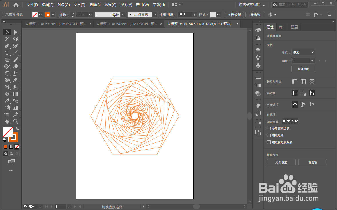The height and width of the screenshot is (210, 337).
Task: Select the Gradient tool
Action: click(16, 94)
